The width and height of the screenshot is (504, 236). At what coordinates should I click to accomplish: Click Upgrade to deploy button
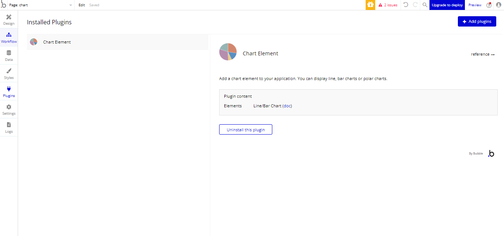[x=447, y=5]
